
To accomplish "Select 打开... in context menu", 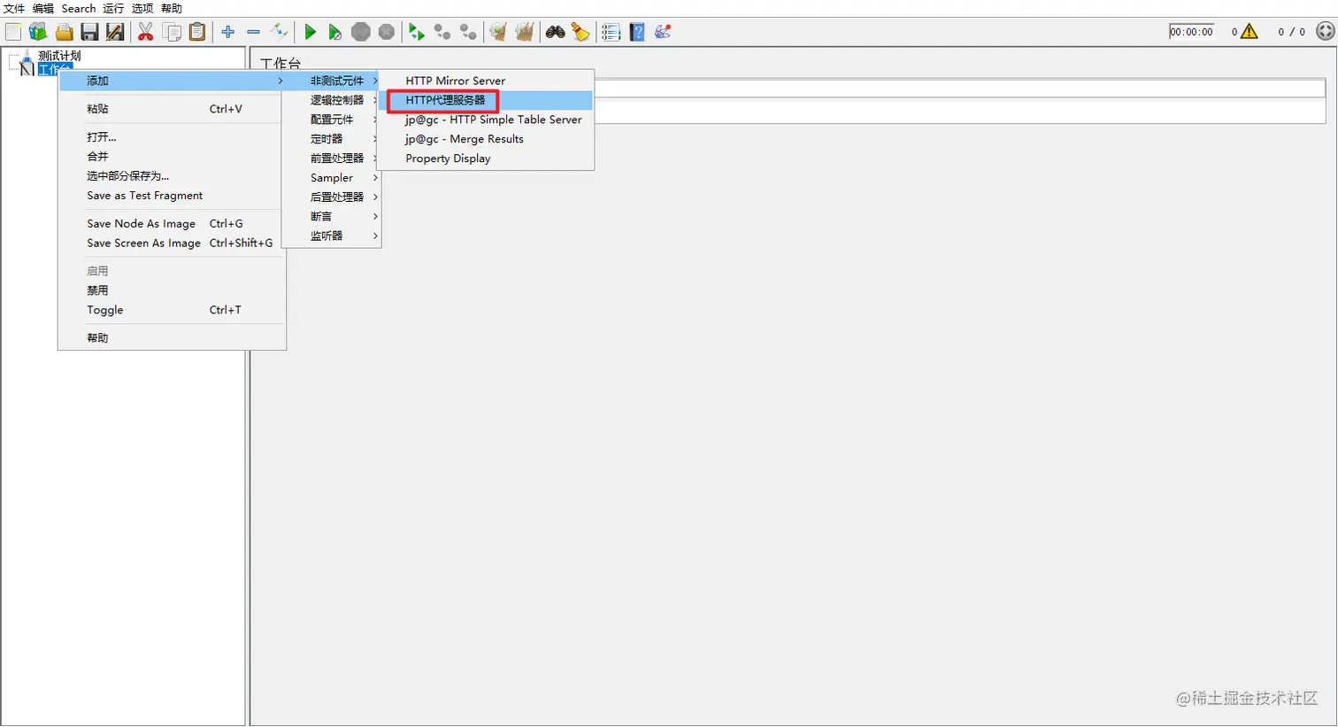I will (x=172, y=137).
